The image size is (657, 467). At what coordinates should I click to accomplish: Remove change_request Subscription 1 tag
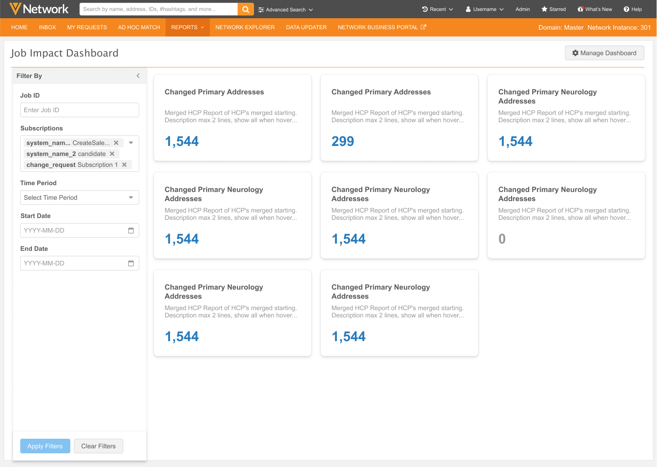124,165
